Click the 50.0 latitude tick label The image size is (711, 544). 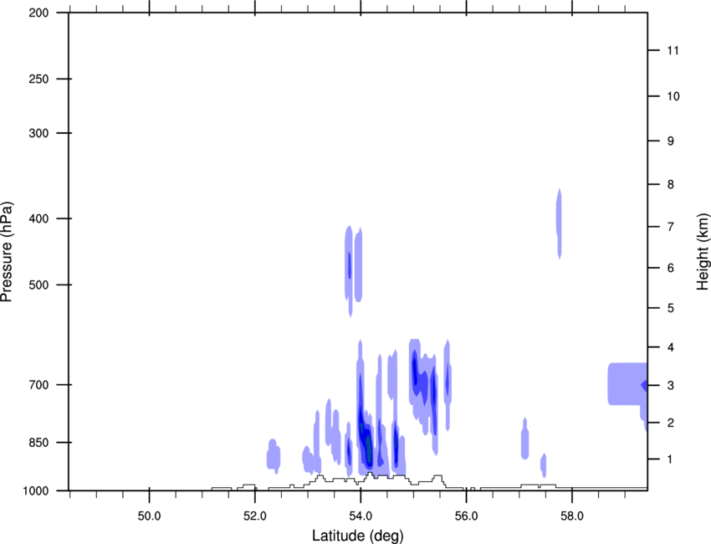(x=149, y=516)
